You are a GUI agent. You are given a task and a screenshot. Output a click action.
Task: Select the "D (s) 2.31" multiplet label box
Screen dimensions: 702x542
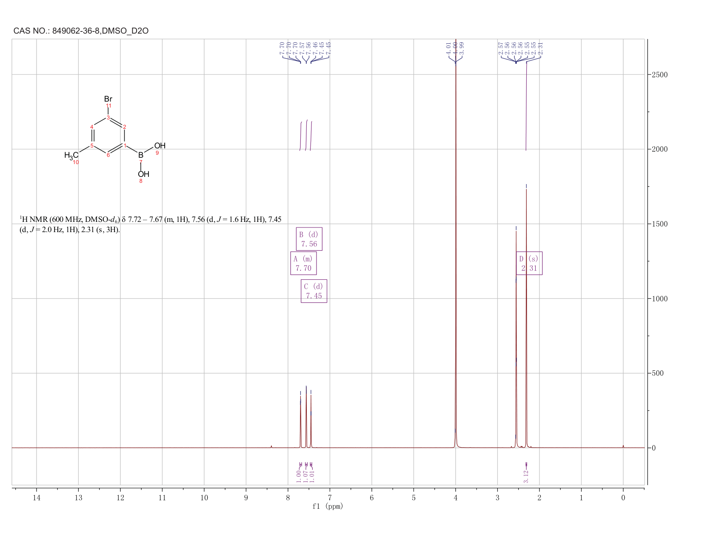point(529,263)
